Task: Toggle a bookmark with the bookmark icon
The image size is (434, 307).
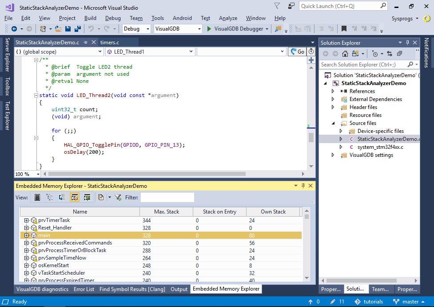Action: (344, 29)
